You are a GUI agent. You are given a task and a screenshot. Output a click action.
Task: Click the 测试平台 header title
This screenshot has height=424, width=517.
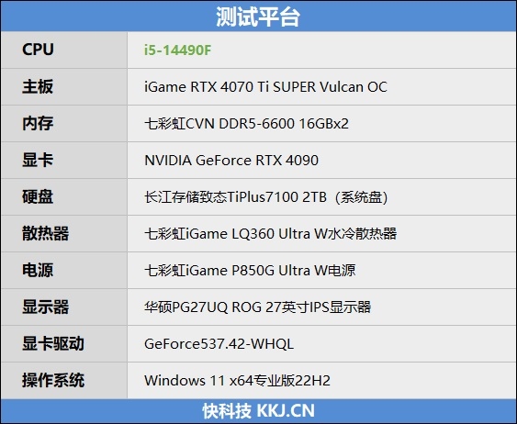click(x=258, y=17)
